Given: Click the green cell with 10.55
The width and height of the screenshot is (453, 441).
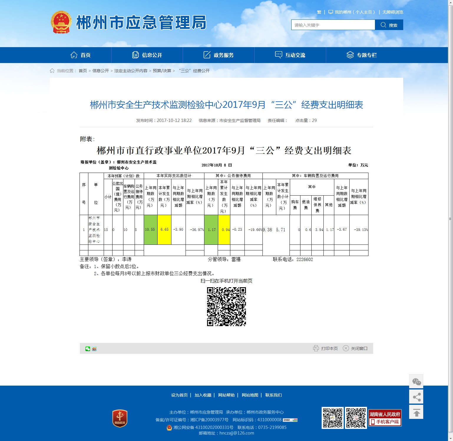Looking at the screenshot, I should [x=151, y=230].
